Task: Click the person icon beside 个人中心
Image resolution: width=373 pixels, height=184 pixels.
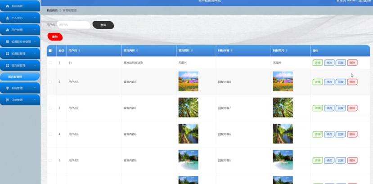Action: point(7,18)
